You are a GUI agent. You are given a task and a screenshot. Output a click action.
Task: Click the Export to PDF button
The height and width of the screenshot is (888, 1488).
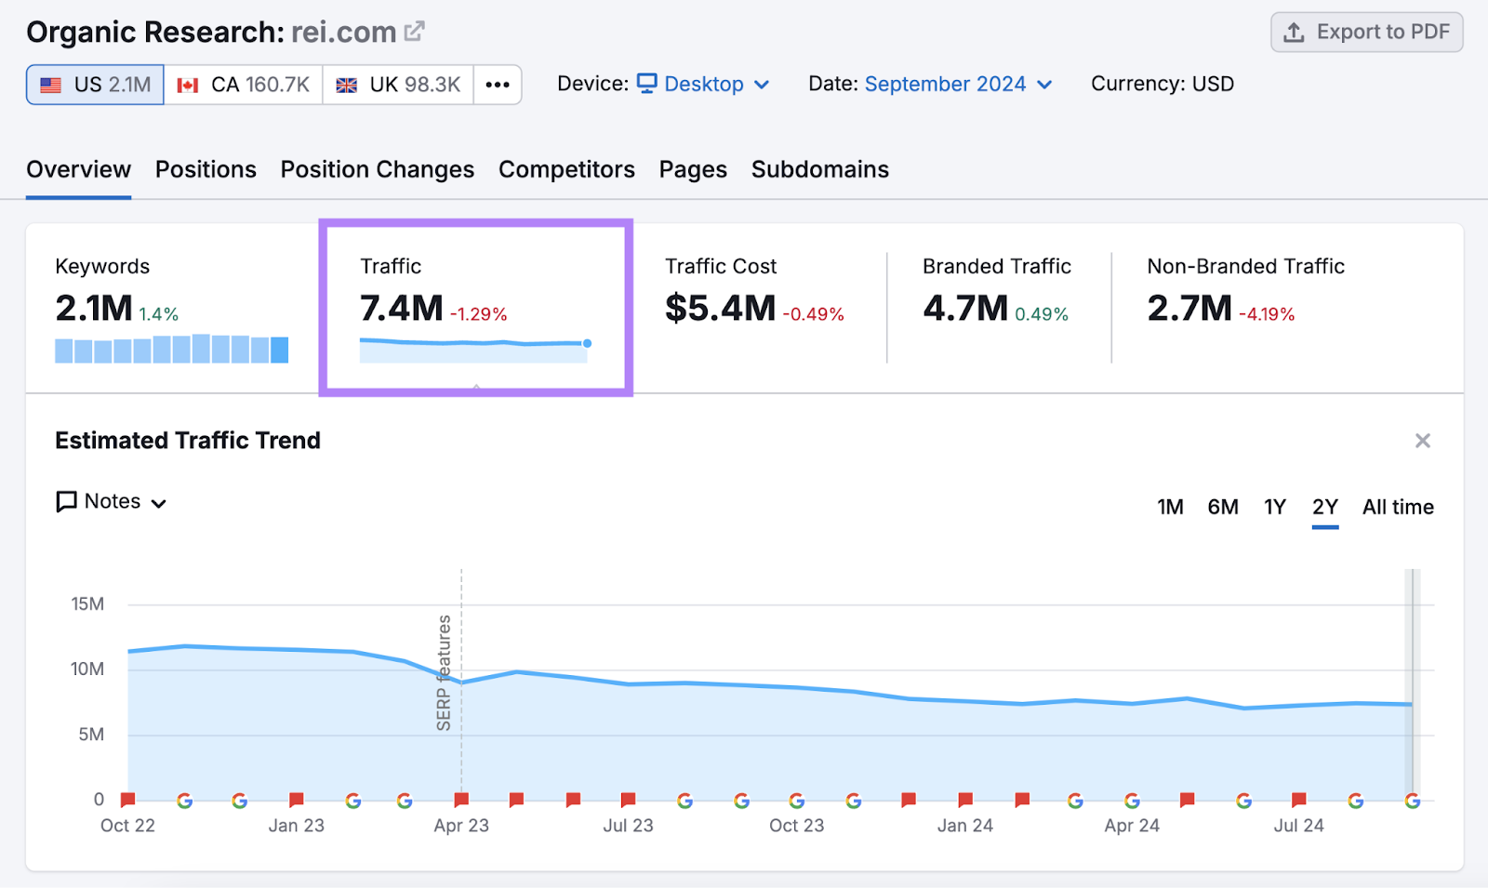1366,31
